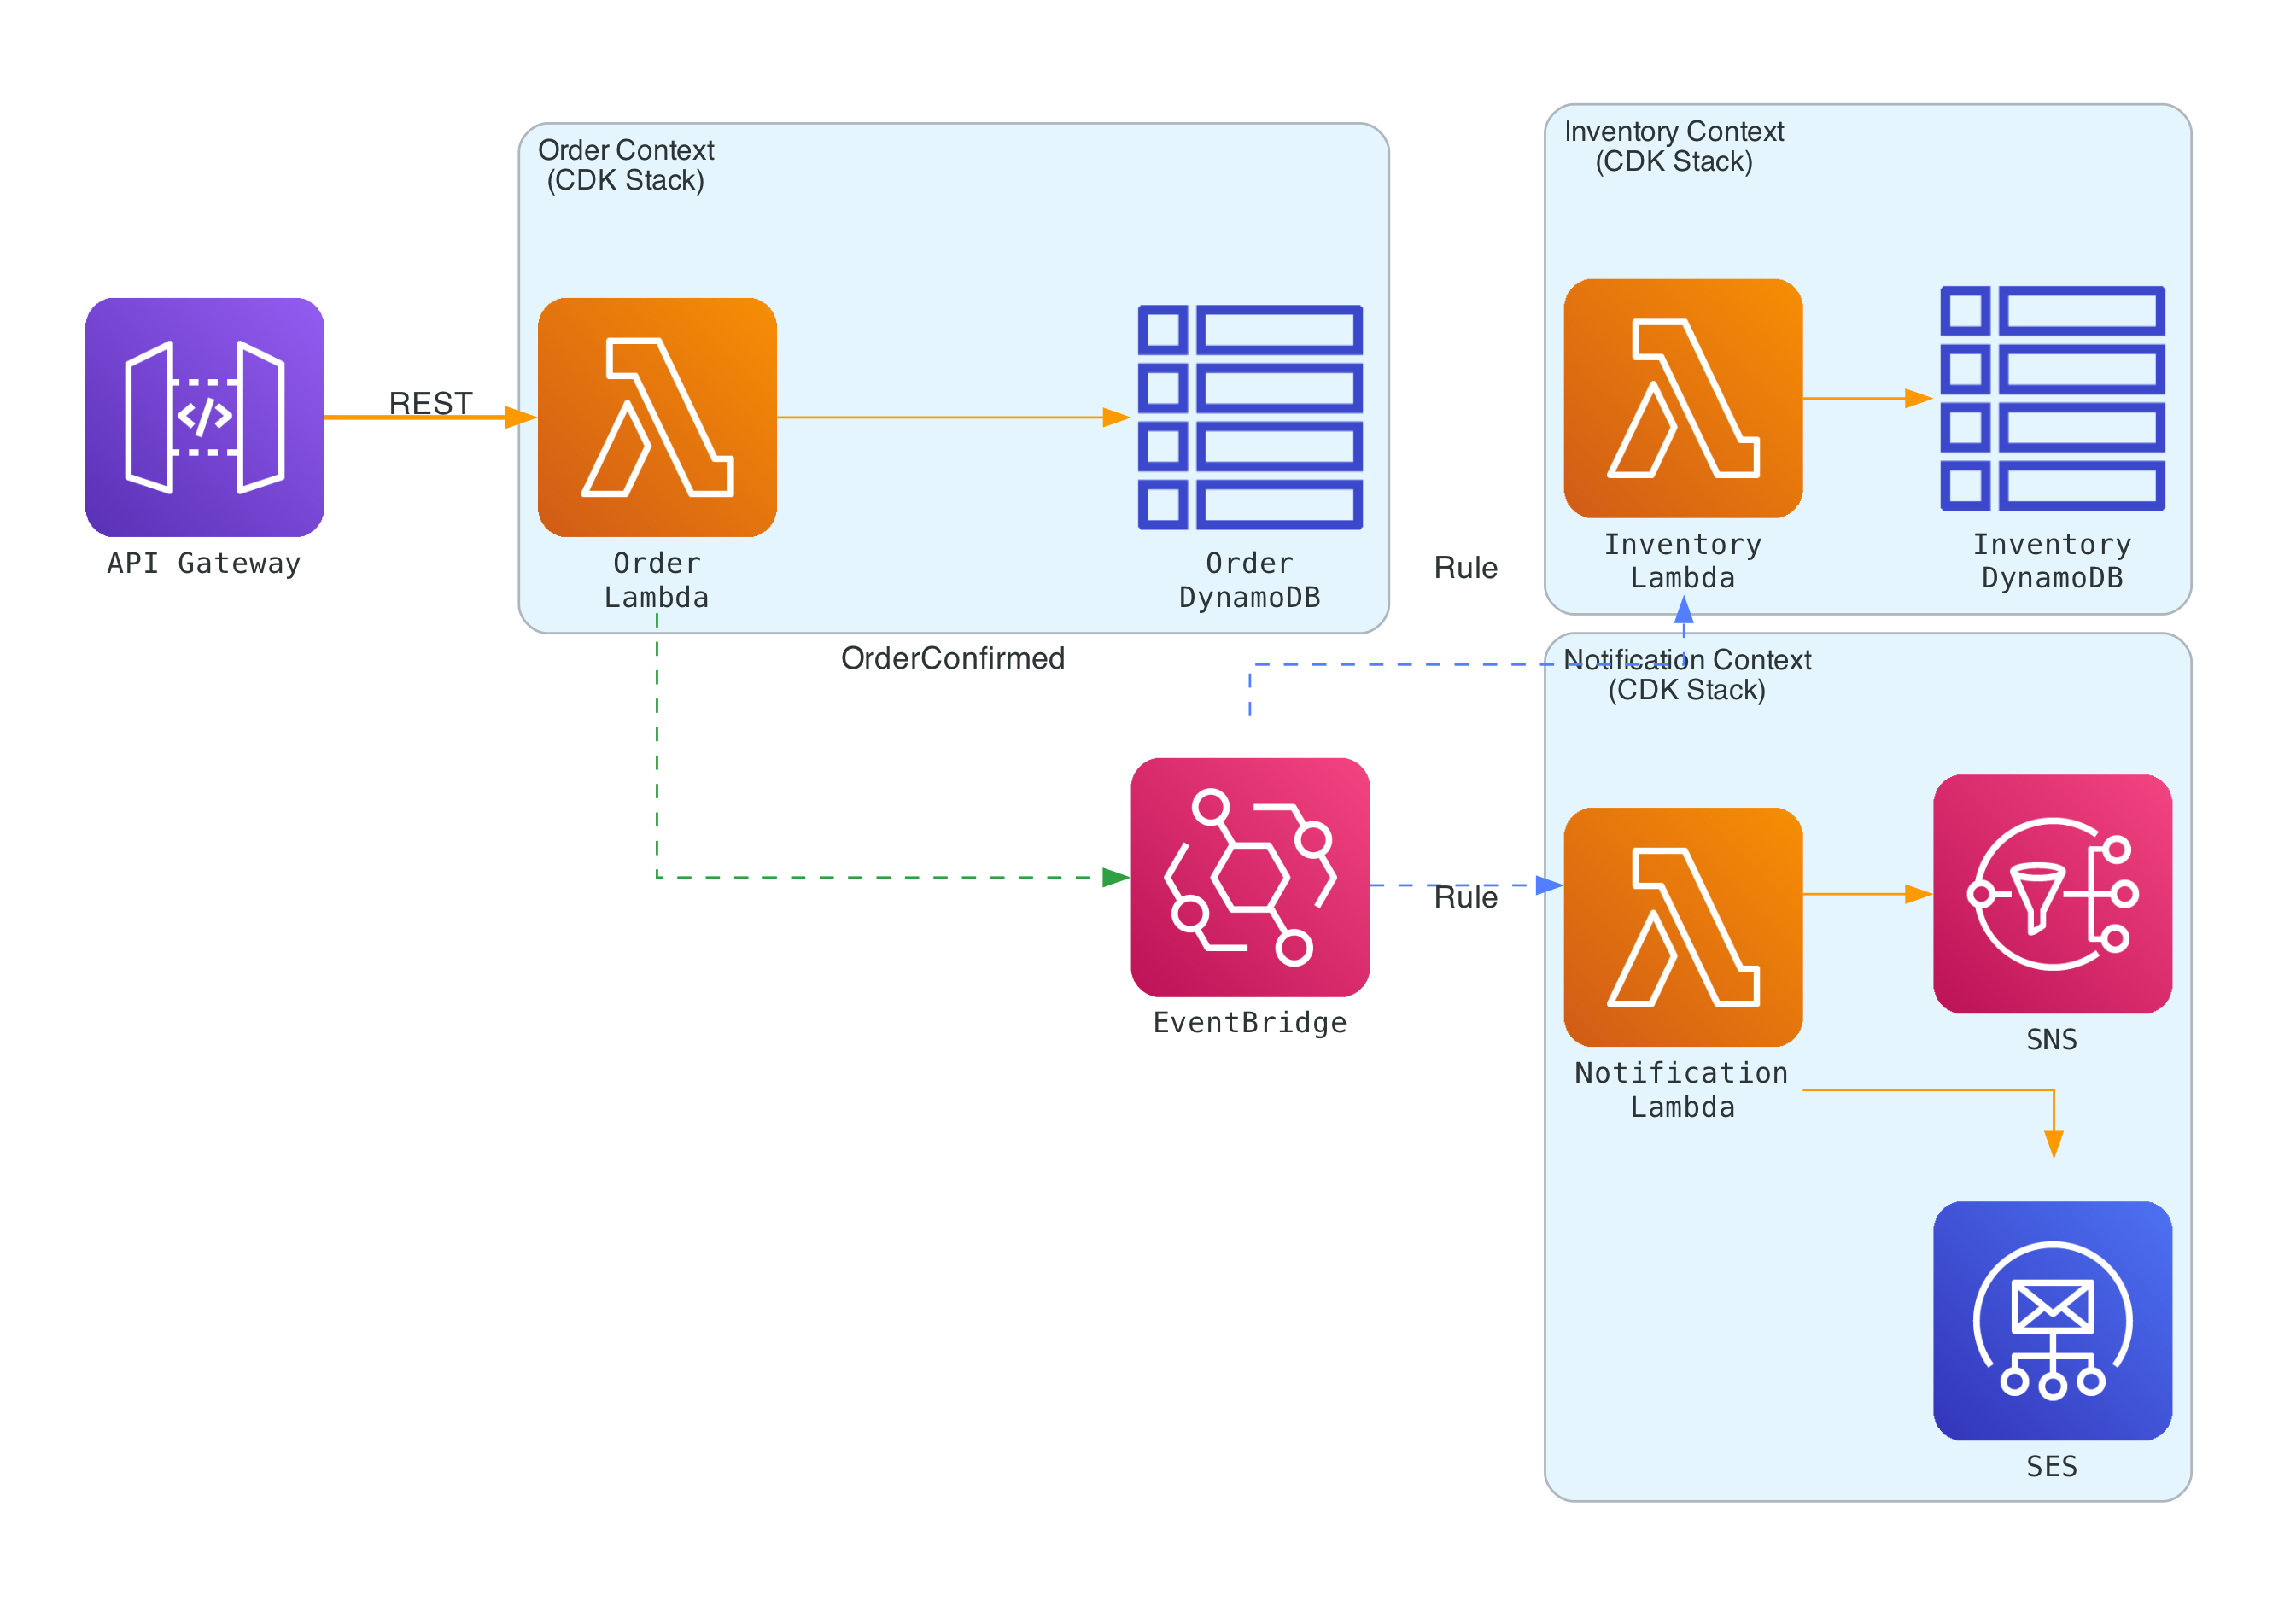Viewport: 2296px width, 1606px height.
Task: Click the SES email icon
Action: [x=2051, y=1320]
